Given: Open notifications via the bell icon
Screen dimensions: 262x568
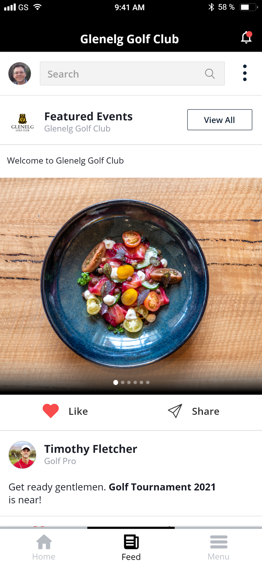Looking at the screenshot, I should coord(246,37).
